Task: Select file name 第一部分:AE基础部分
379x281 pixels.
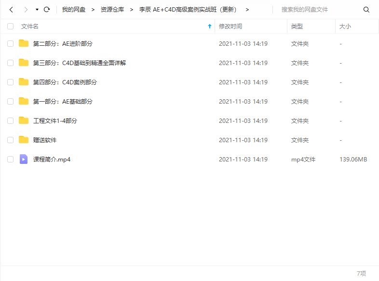Action: coord(63,102)
